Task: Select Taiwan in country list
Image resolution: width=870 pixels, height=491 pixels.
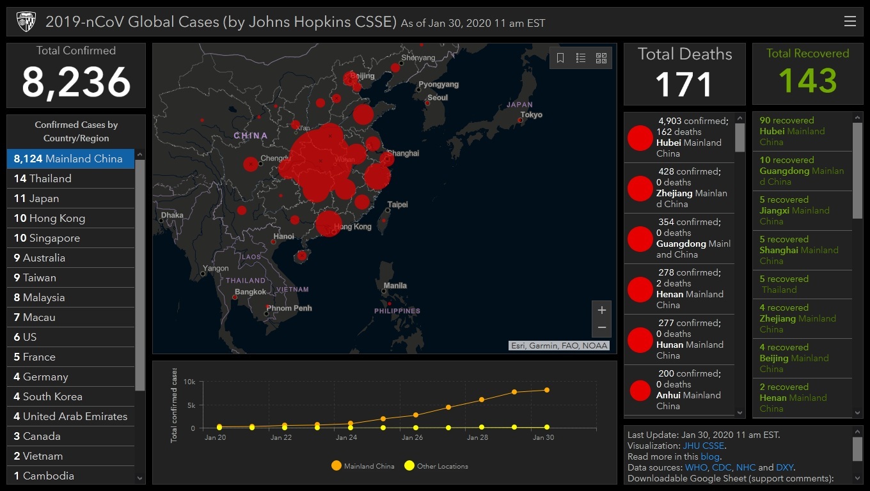Action: click(x=70, y=277)
